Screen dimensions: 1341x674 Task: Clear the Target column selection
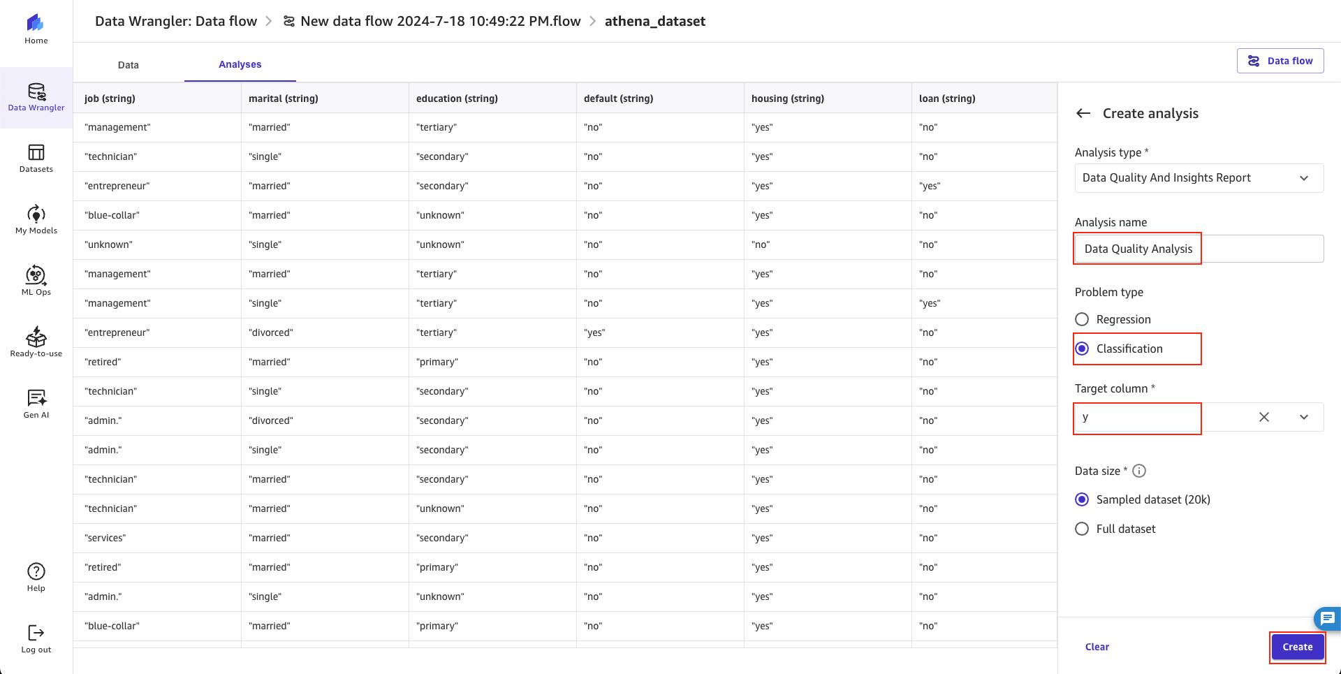coord(1263,417)
